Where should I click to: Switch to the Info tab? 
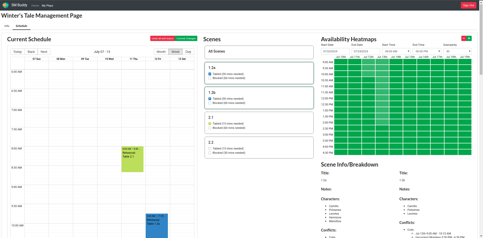coord(7,26)
